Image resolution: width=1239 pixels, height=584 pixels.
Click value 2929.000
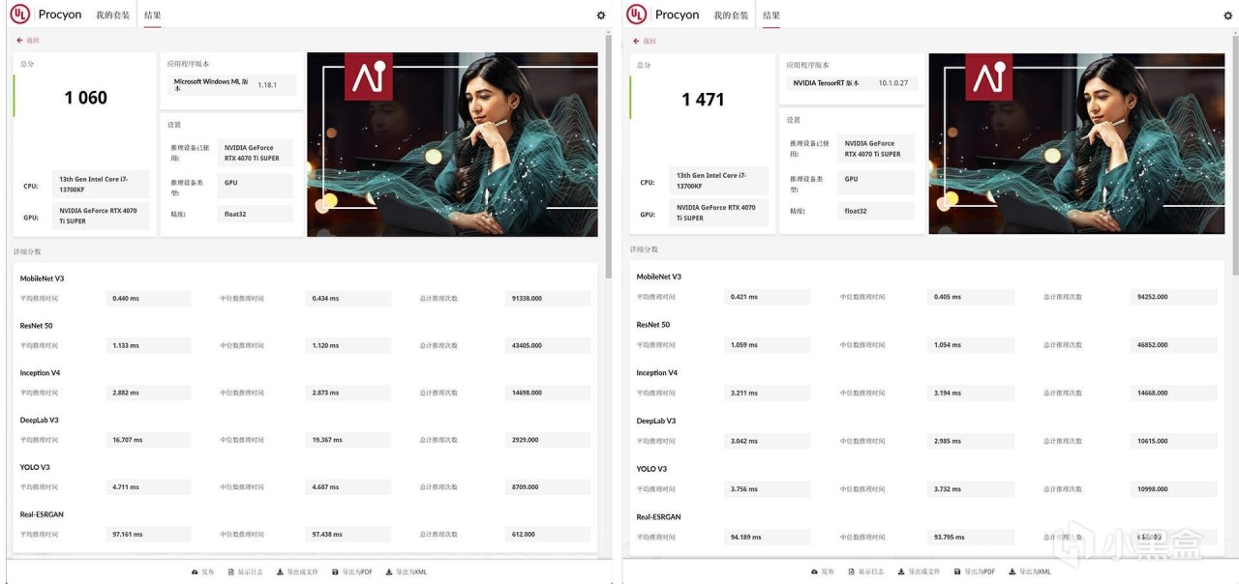[x=548, y=440]
